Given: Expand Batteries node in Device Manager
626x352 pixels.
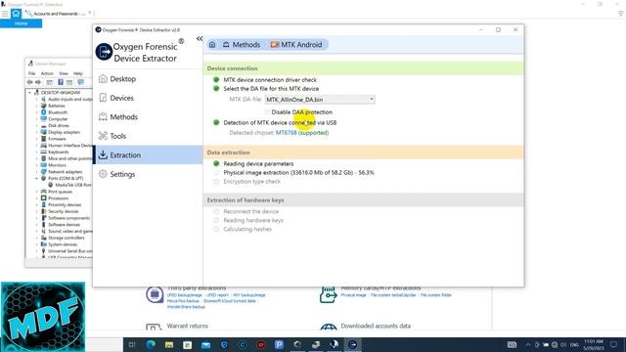Looking at the screenshot, I should pos(37,106).
